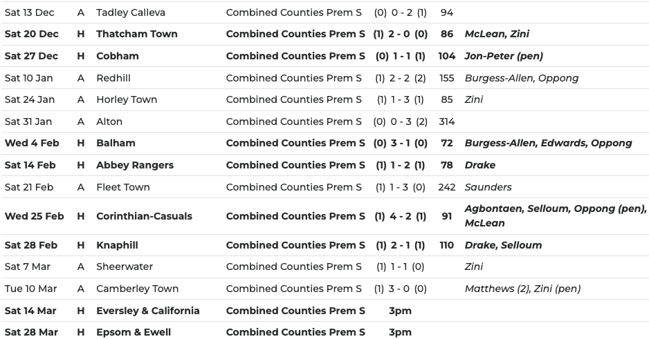Viewport: 649px width, 339px height.
Task: Open the Redhill away fixture
Action: point(113,78)
